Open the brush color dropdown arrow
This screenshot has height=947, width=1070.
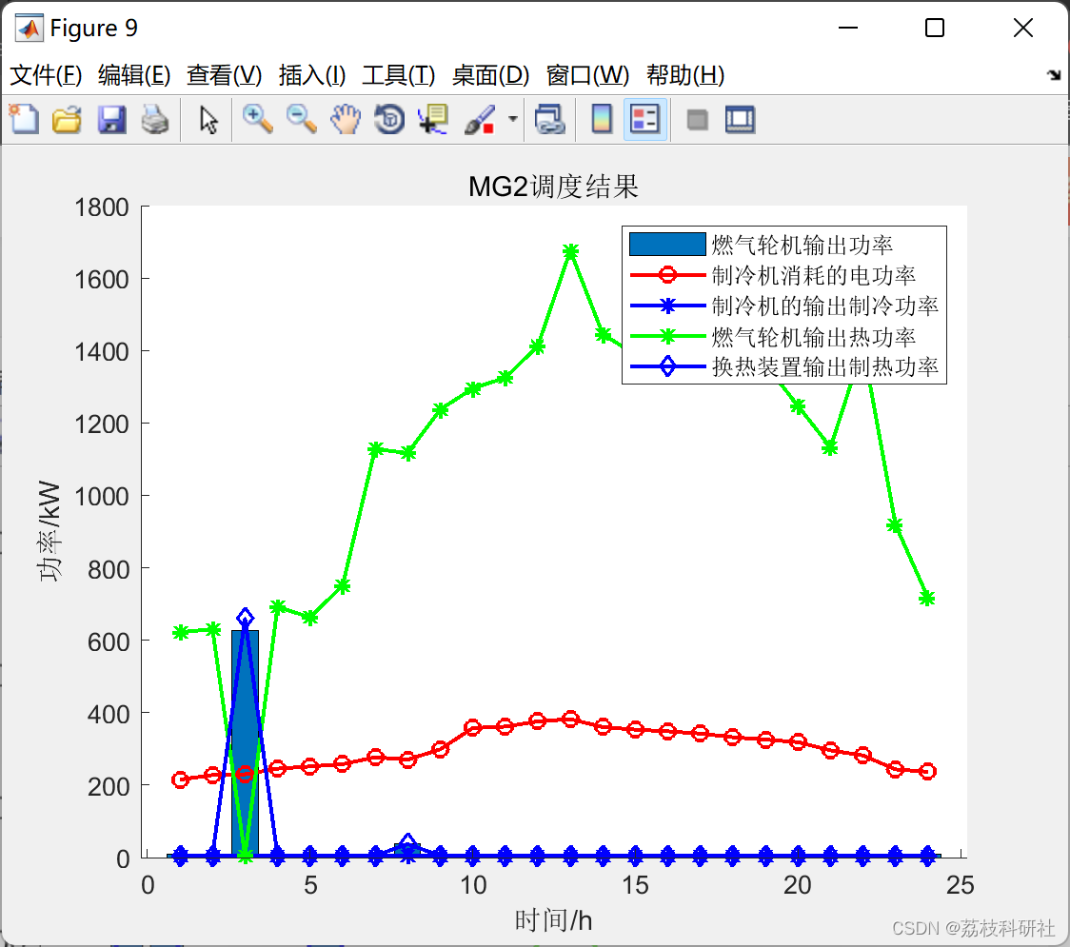[512, 119]
